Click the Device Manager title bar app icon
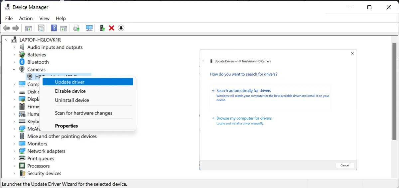Image resolution: width=399 pixels, height=188 pixels. click(x=7, y=7)
